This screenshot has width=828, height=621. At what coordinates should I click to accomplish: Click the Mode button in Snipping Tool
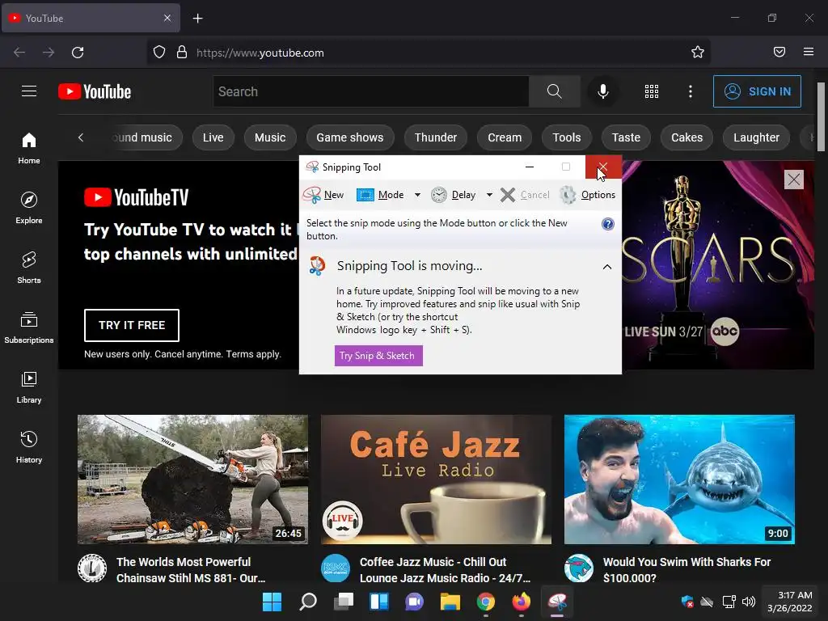tap(380, 195)
